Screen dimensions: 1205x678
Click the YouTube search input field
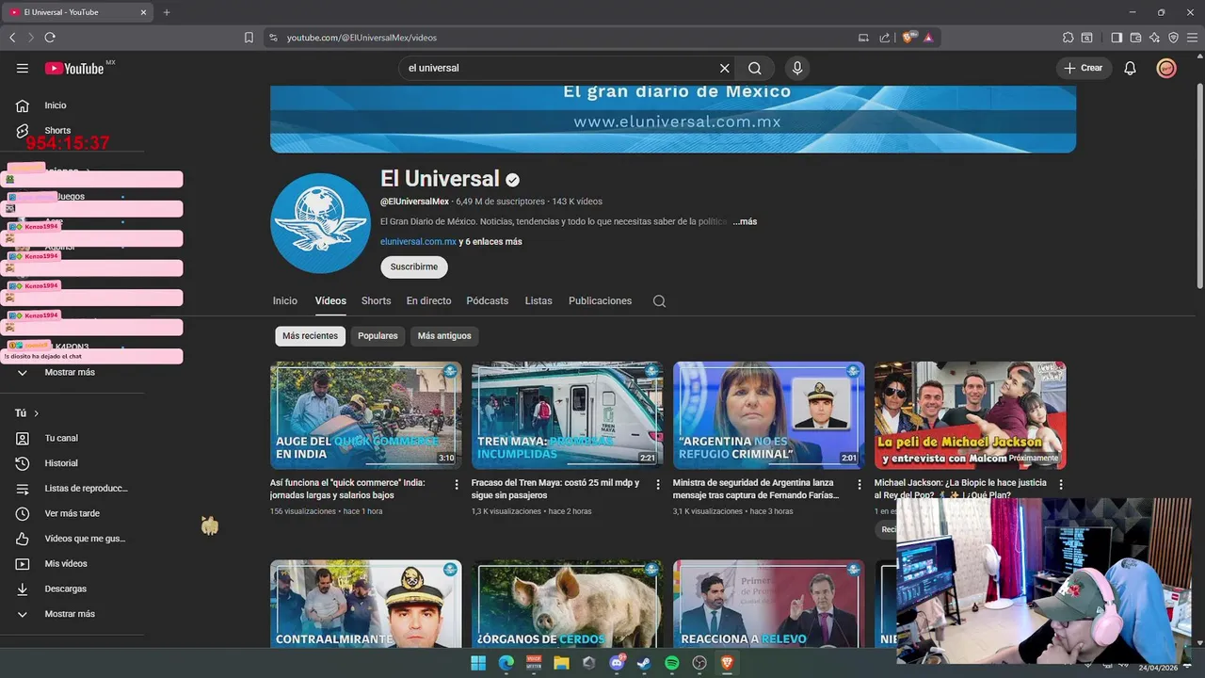(x=560, y=68)
